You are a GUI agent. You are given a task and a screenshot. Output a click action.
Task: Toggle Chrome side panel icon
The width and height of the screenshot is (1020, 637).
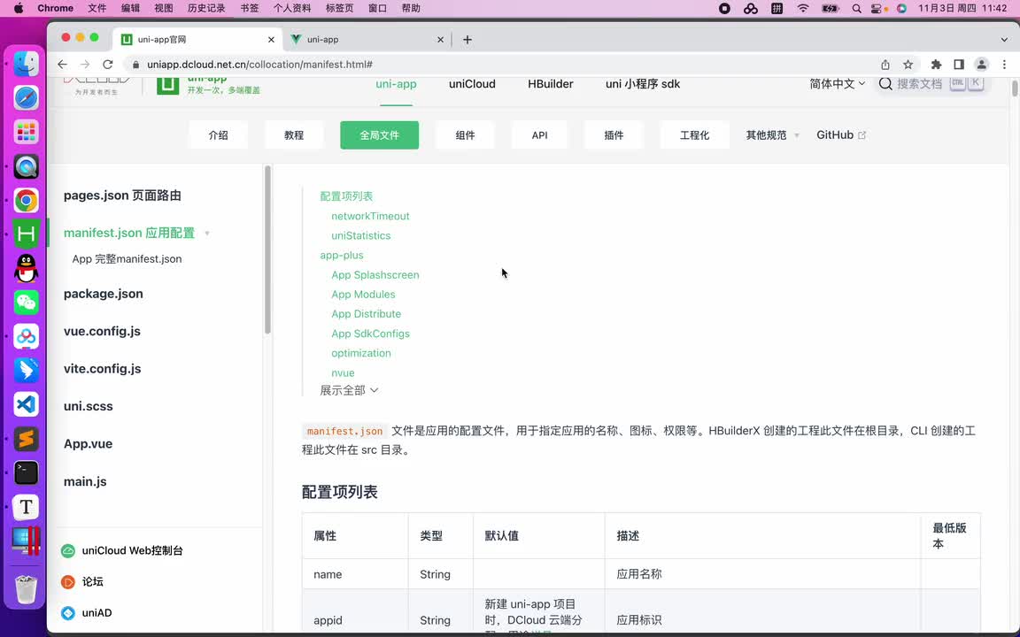point(959,65)
